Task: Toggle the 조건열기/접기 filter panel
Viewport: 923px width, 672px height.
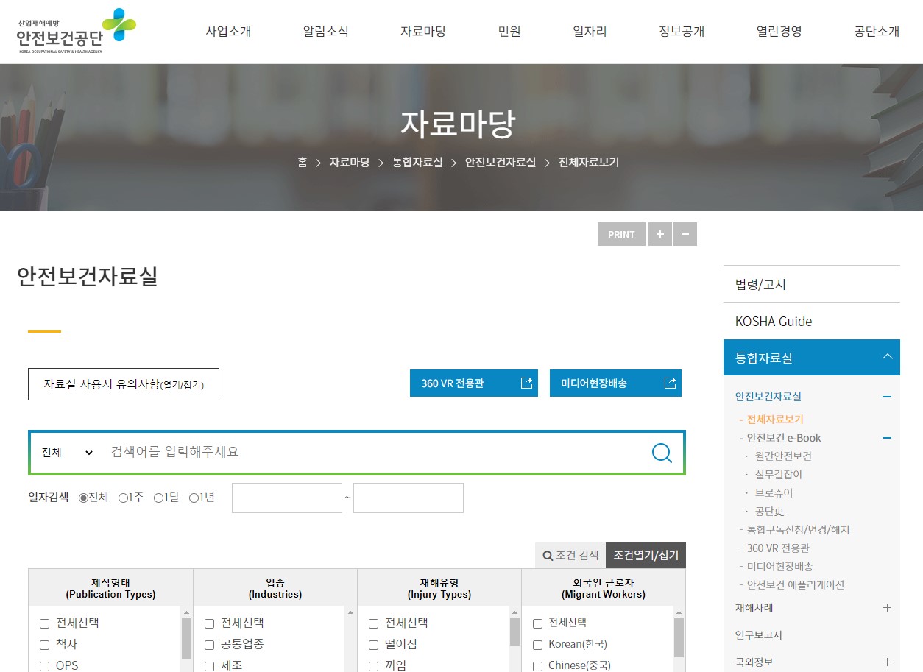Action: (646, 555)
